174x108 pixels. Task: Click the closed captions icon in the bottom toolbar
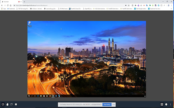[16, 104]
